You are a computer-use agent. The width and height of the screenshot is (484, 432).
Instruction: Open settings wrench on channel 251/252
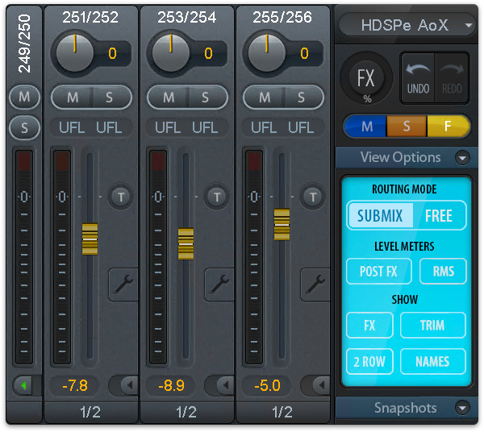[x=124, y=283]
